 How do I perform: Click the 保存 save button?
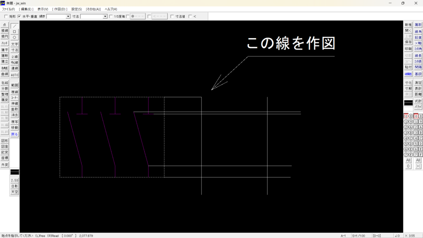408,42
